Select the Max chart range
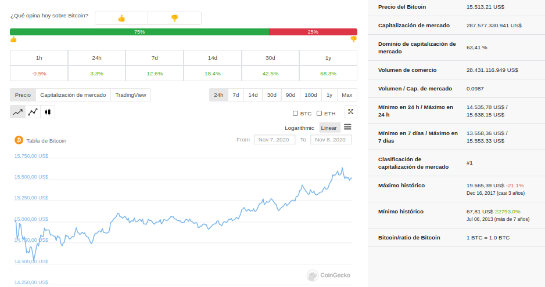This screenshot has width=545, height=287. (347, 95)
